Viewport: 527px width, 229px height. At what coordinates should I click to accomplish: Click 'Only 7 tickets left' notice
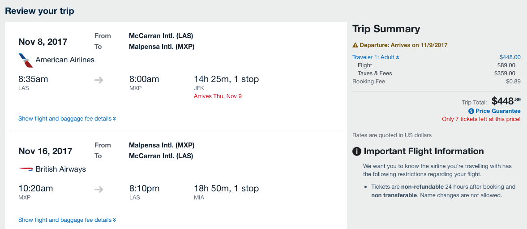pyautogui.click(x=481, y=119)
